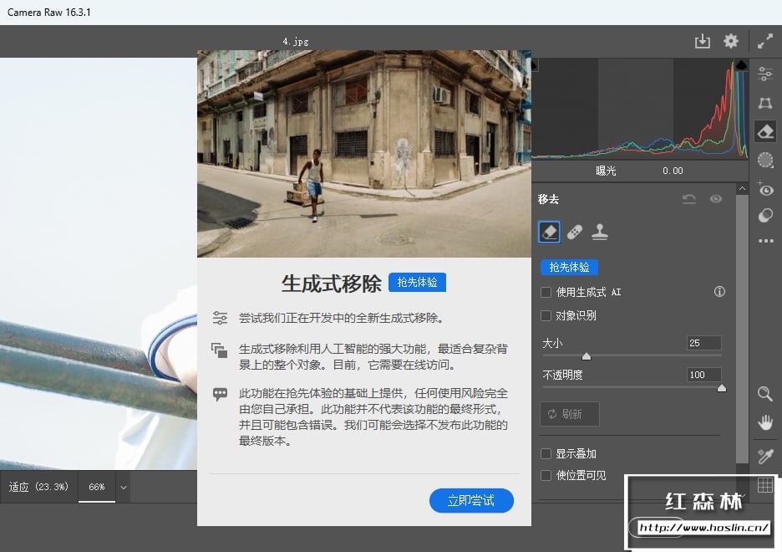The width and height of the screenshot is (782, 552).
Task: Click the 刷新 refresh button
Action: [x=570, y=414]
